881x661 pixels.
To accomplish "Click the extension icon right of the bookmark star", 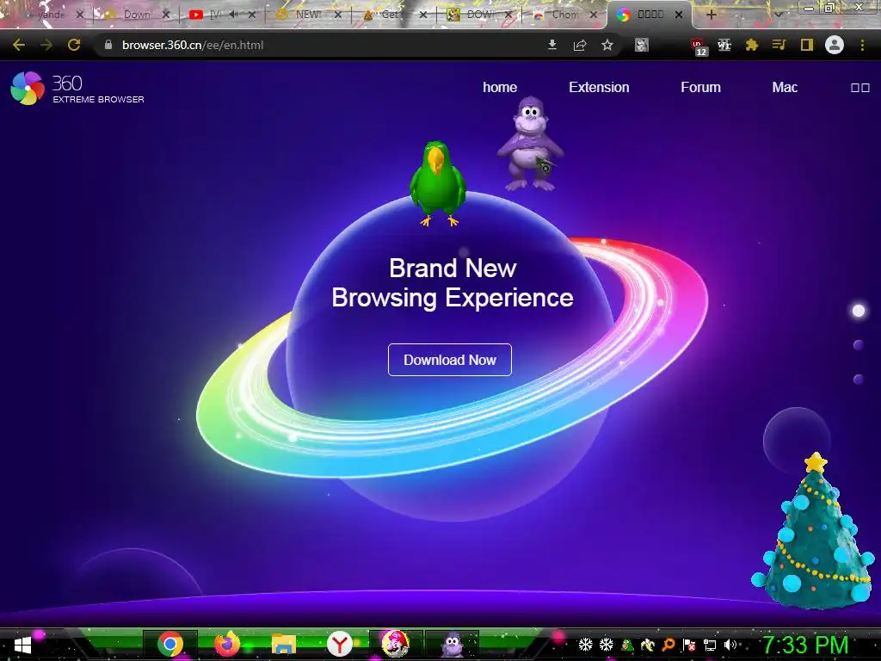I will [642, 45].
